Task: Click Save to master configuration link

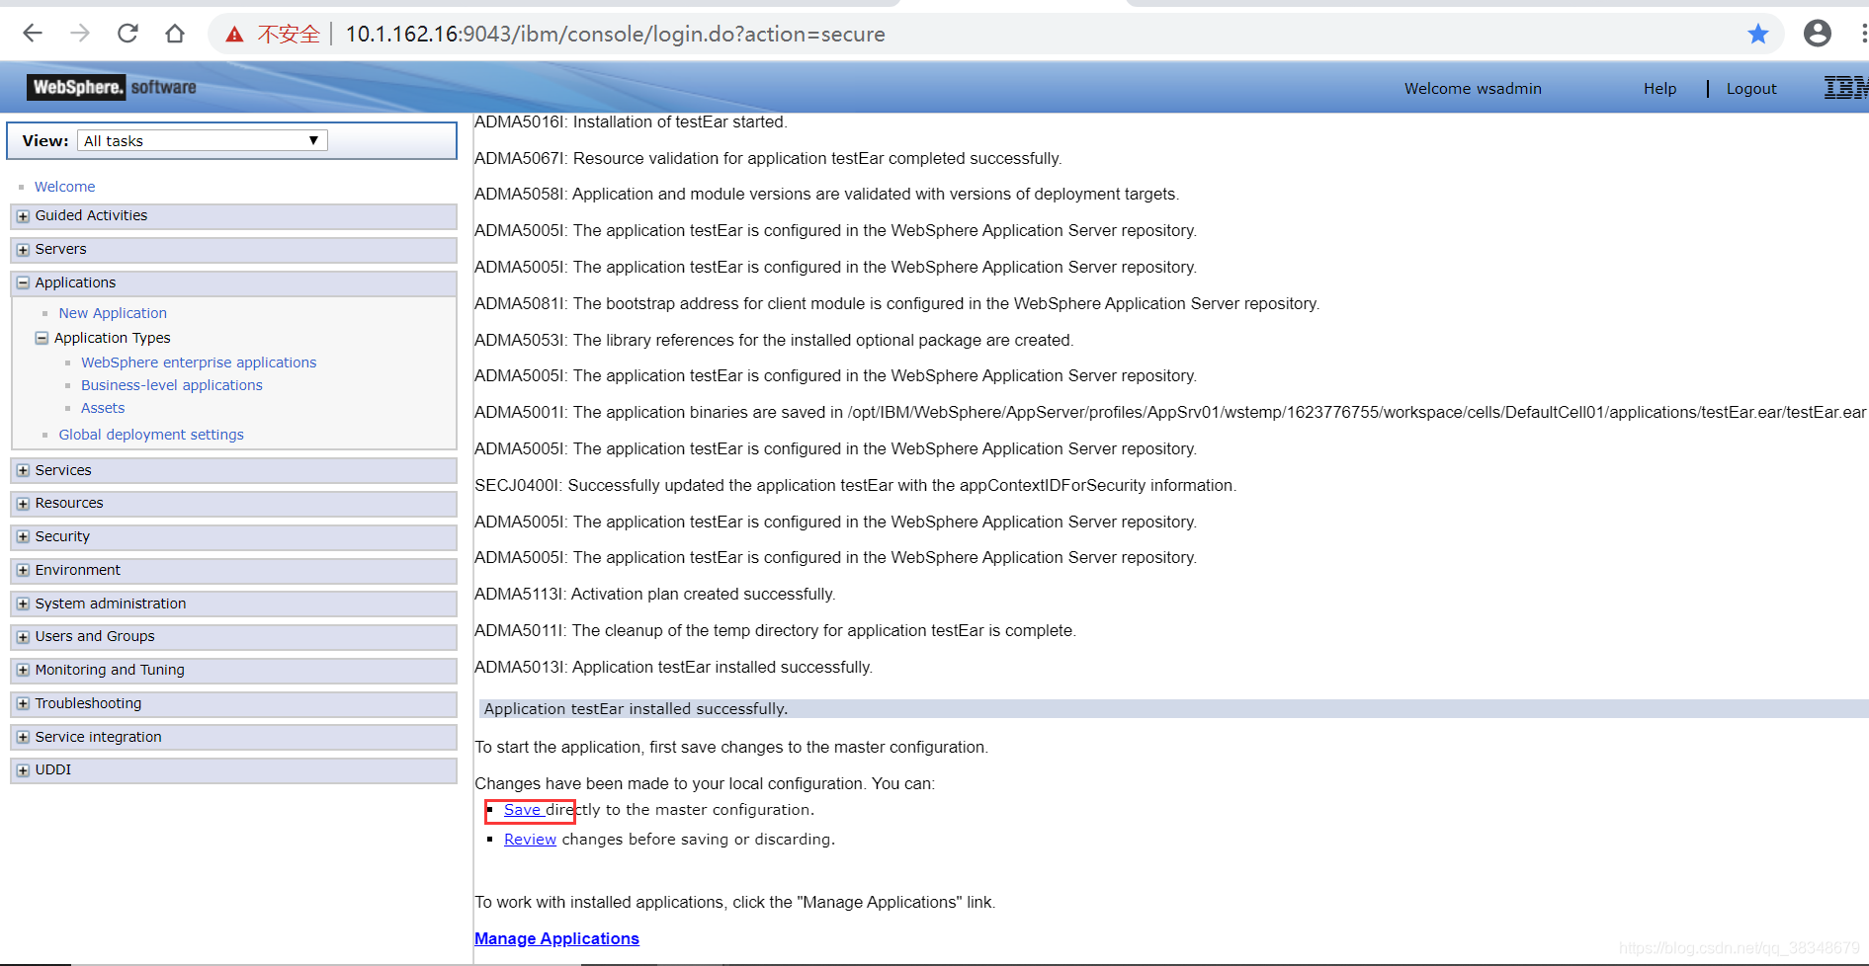Action: click(x=523, y=810)
